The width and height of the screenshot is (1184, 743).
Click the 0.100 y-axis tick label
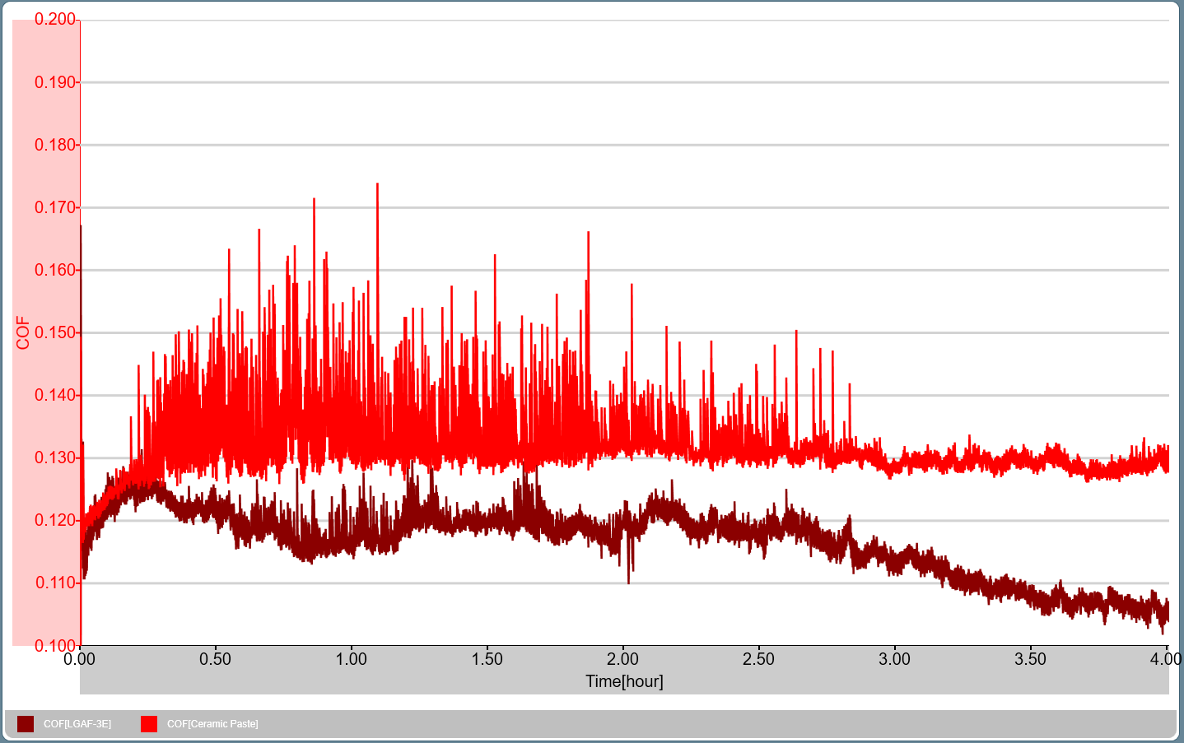pyautogui.click(x=55, y=646)
